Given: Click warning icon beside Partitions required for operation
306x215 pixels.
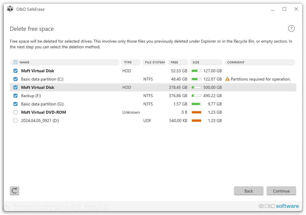Looking at the screenshot, I should [227, 79].
